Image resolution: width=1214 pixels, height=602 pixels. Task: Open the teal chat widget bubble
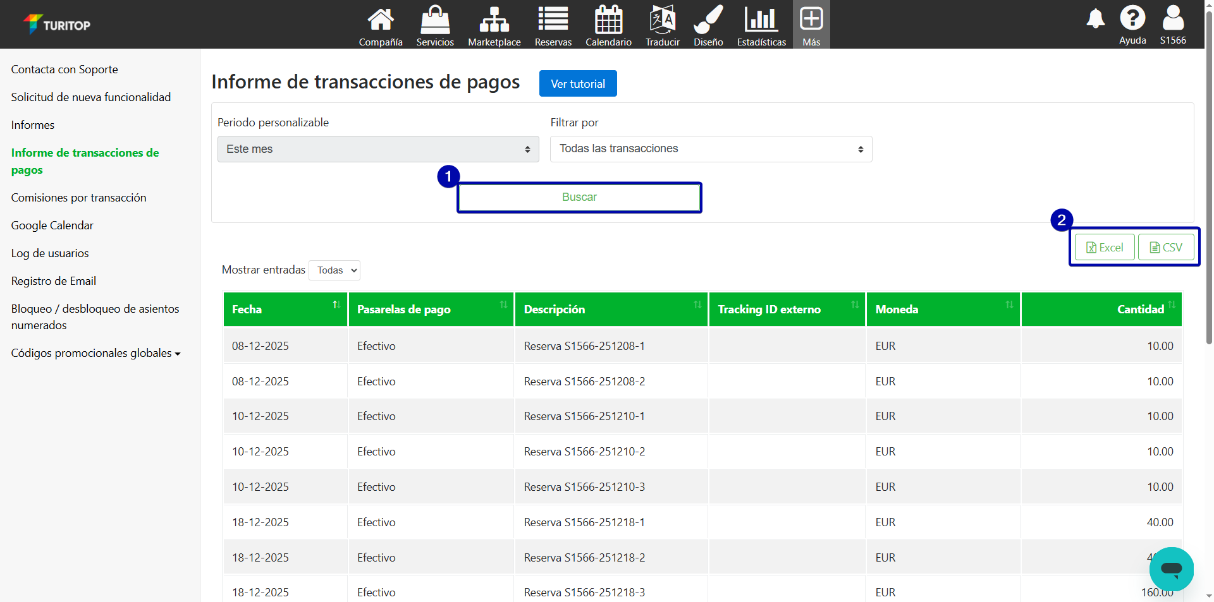click(1171, 569)
